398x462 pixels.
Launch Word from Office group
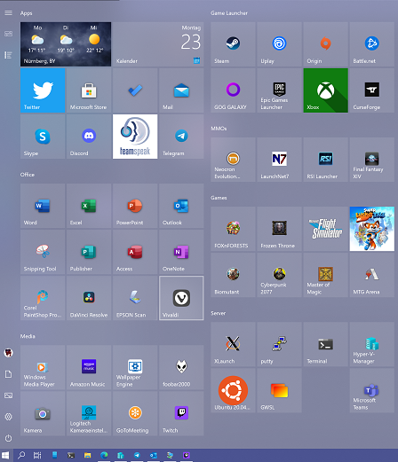coord(43,206)
